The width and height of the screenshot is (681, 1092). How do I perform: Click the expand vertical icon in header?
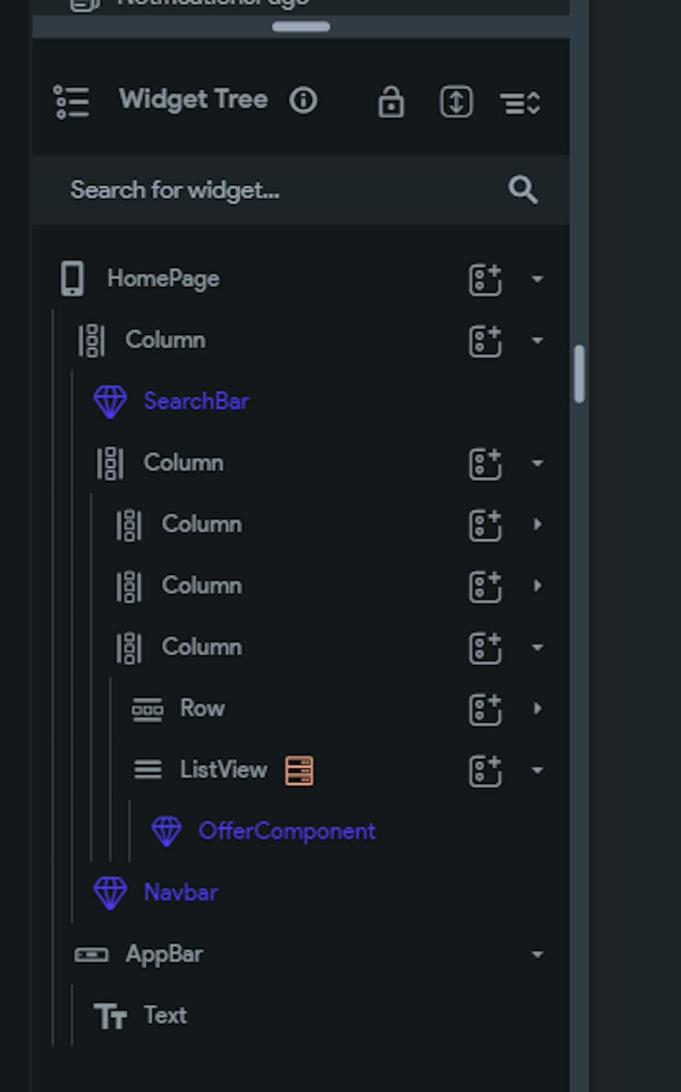[456, 103]
